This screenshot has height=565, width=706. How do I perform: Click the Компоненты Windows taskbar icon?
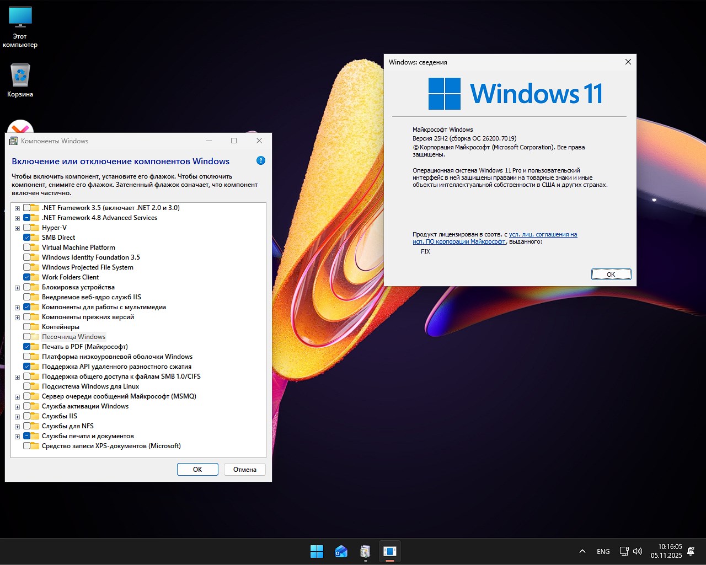[365, 551]
